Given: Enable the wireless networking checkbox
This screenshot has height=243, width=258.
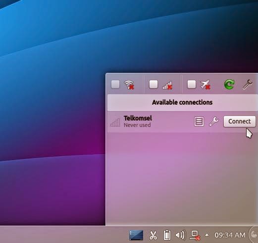Looking at the screenshot, I should click(115, 84).
